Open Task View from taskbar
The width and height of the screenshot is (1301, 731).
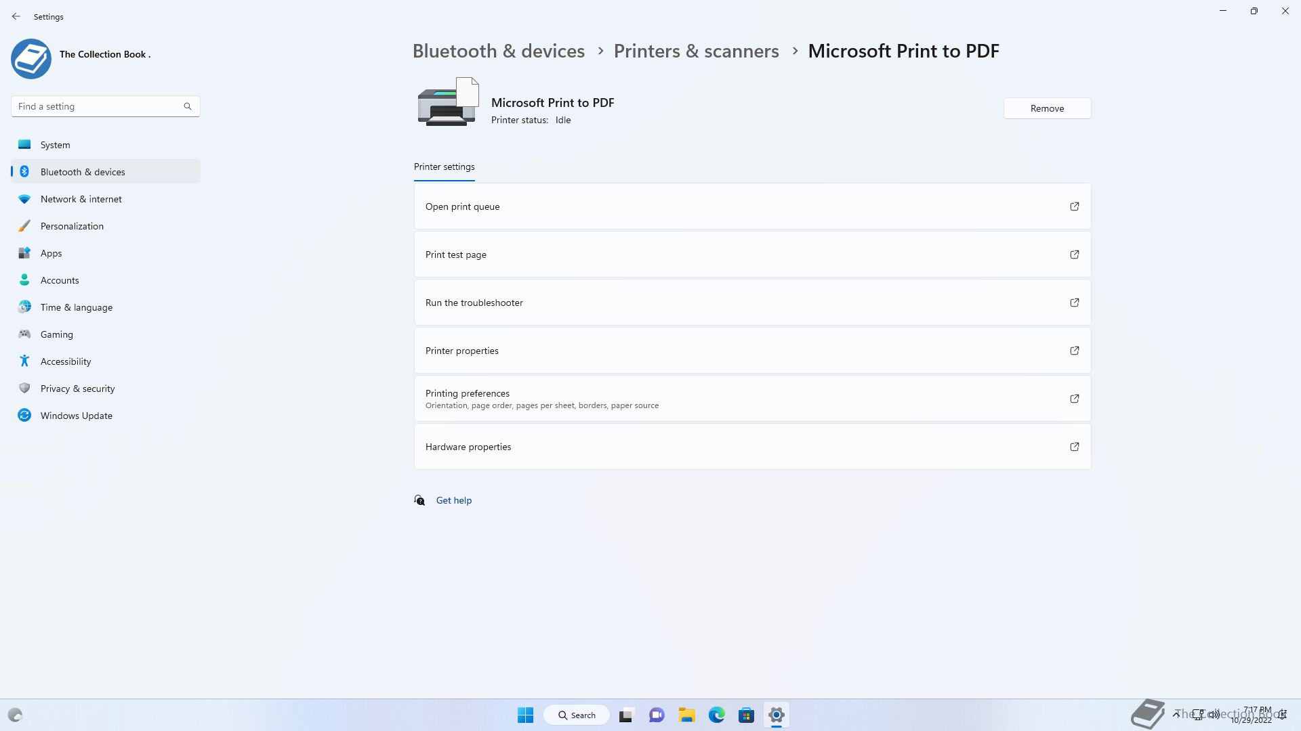point(626,715)
